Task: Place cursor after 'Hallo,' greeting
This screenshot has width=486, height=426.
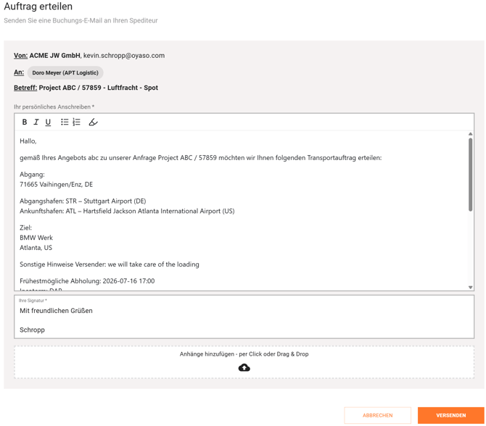Action: point(37,141)
